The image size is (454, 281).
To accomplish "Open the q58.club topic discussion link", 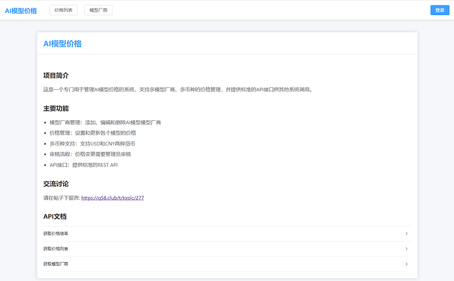I will click(113, 198).
